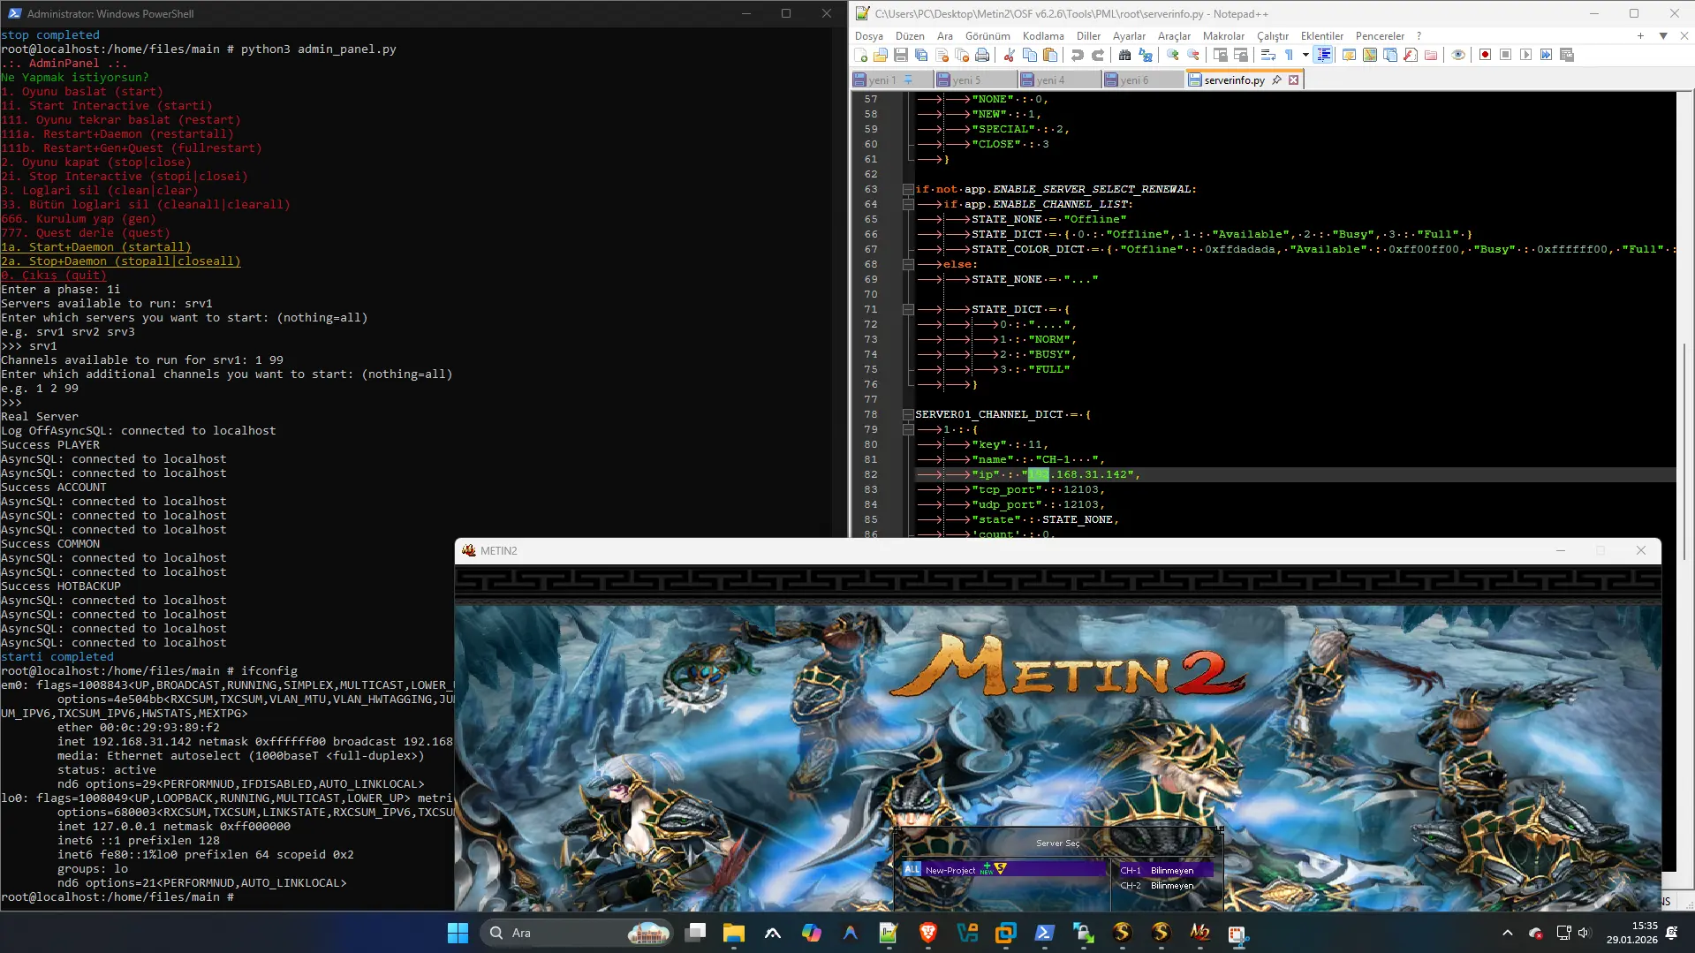Click the Cut scissors icon

pos(1009,55)
